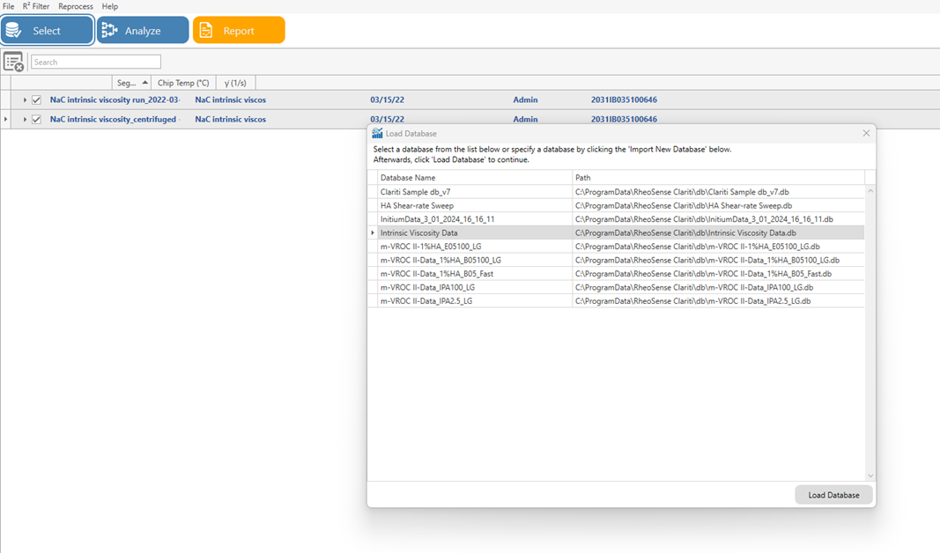Viewport: 940px width, 553px height.
Task: Click the Load Database button
Action: coord(833,495)
